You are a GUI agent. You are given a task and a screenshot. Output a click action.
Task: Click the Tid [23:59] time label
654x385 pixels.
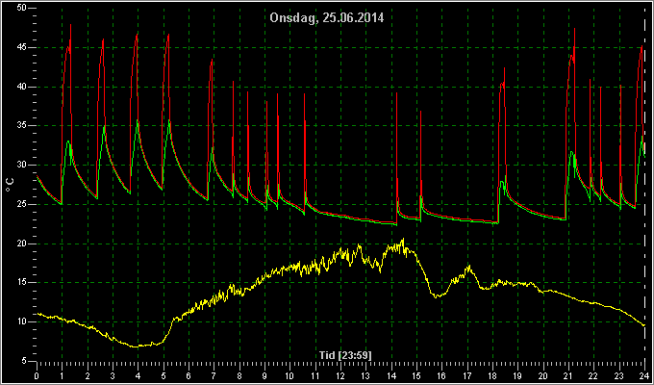345,355
